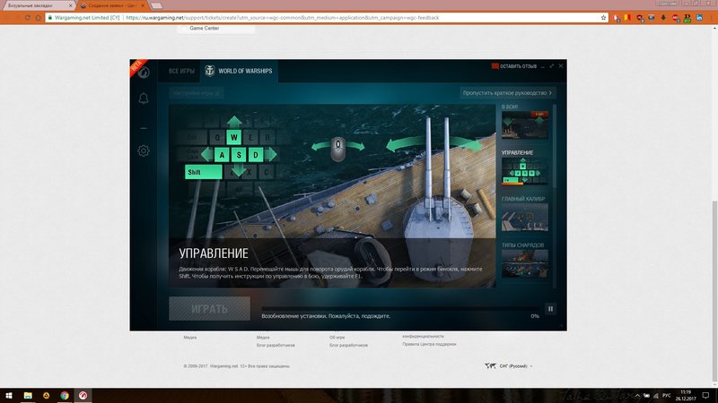The image size is (718, 403).
Task: Open the yellow triangle taskbar app
Action: pyautogui.click(x=47, y=396)
